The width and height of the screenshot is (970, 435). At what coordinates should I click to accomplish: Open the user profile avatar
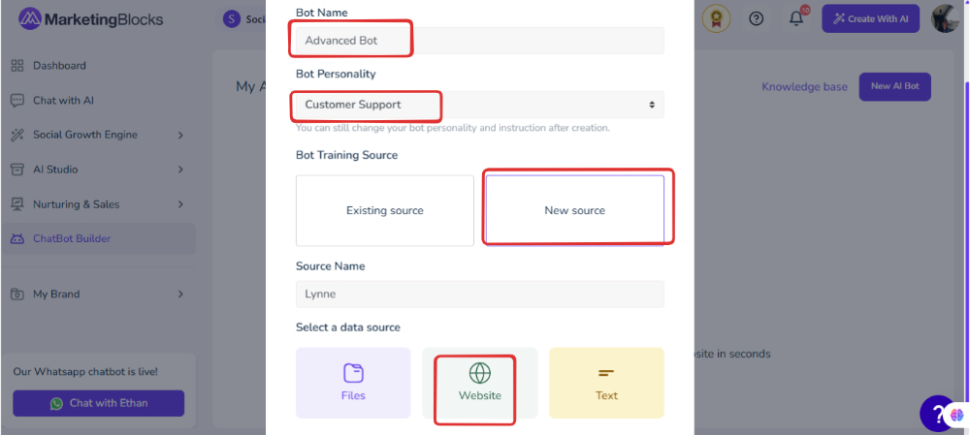945,18
